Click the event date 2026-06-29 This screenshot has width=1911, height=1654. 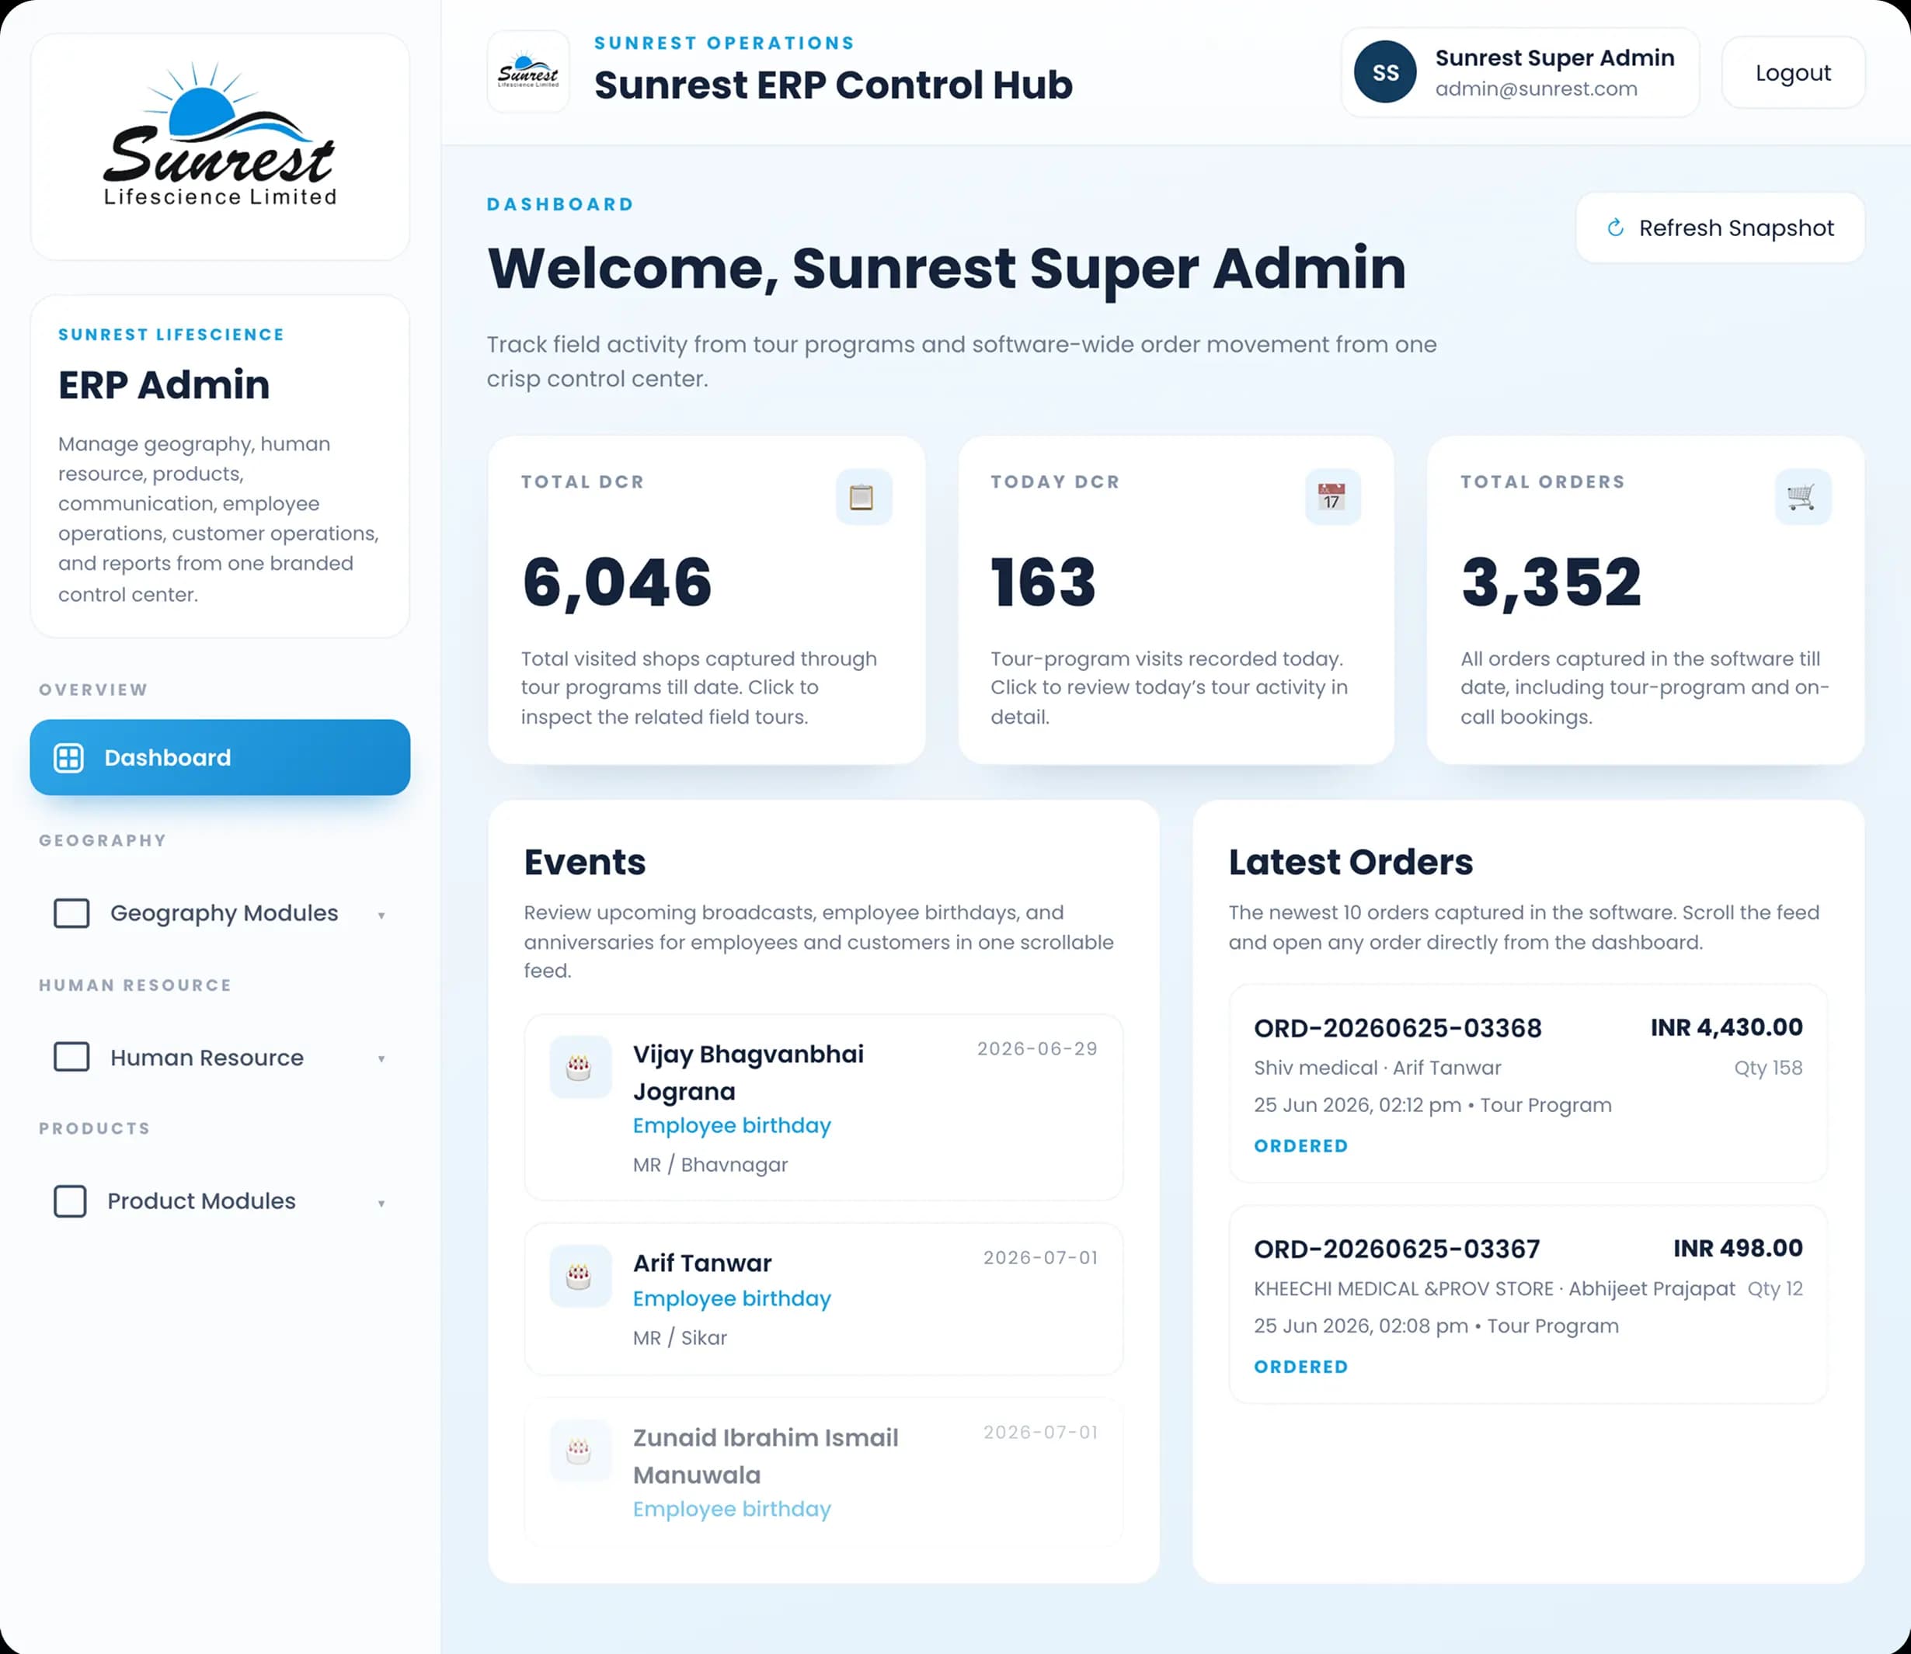(x=1038, y=1048)
